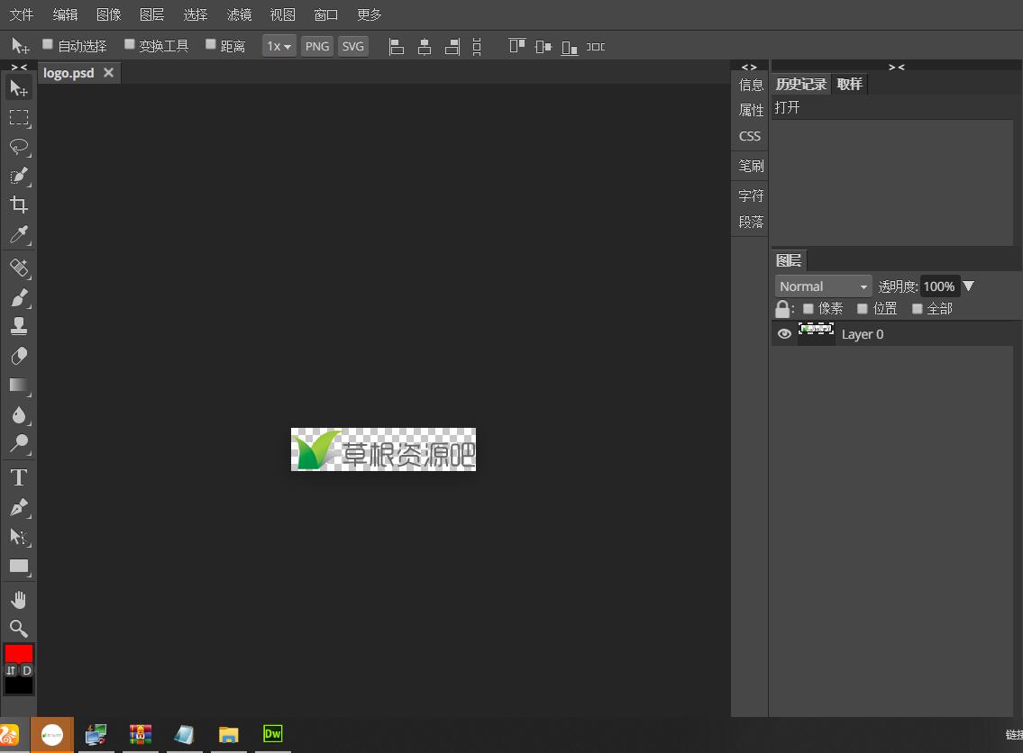This screenshot has width=1023, height=753.
Task: Select the Rectangular Marquee tool
Action: [19, 117]
